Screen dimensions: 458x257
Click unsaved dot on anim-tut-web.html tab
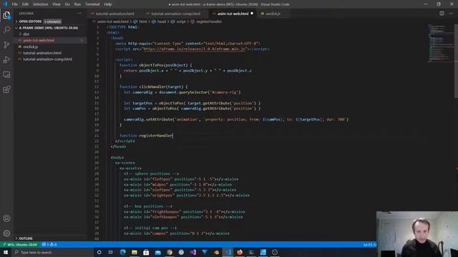(252, 14)
